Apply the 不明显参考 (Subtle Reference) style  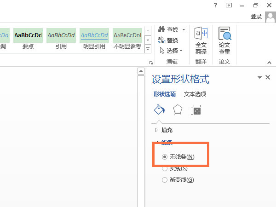tap(127, 40)
